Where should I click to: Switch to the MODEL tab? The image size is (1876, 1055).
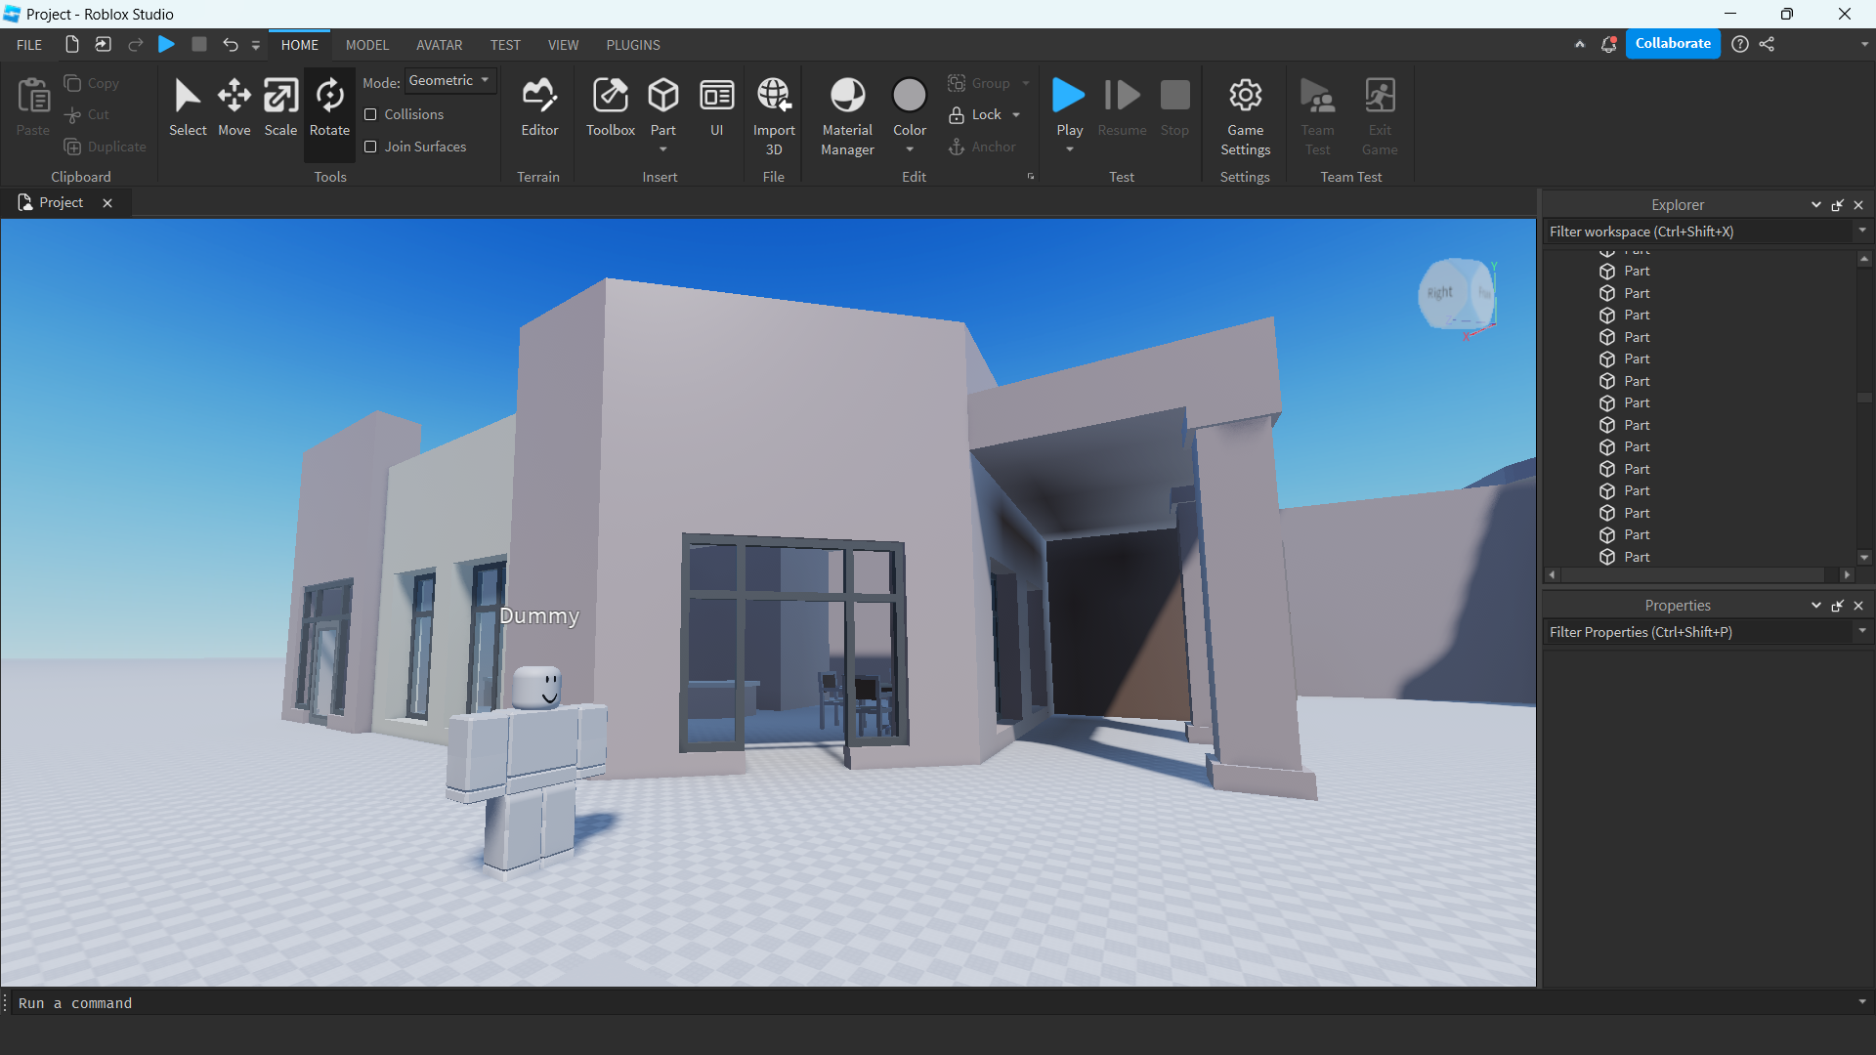[367, 45]
